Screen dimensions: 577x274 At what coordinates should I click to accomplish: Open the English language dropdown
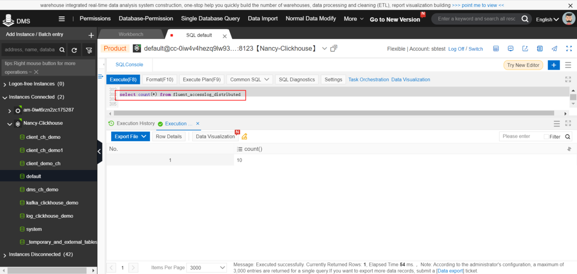tap(548, 20)
